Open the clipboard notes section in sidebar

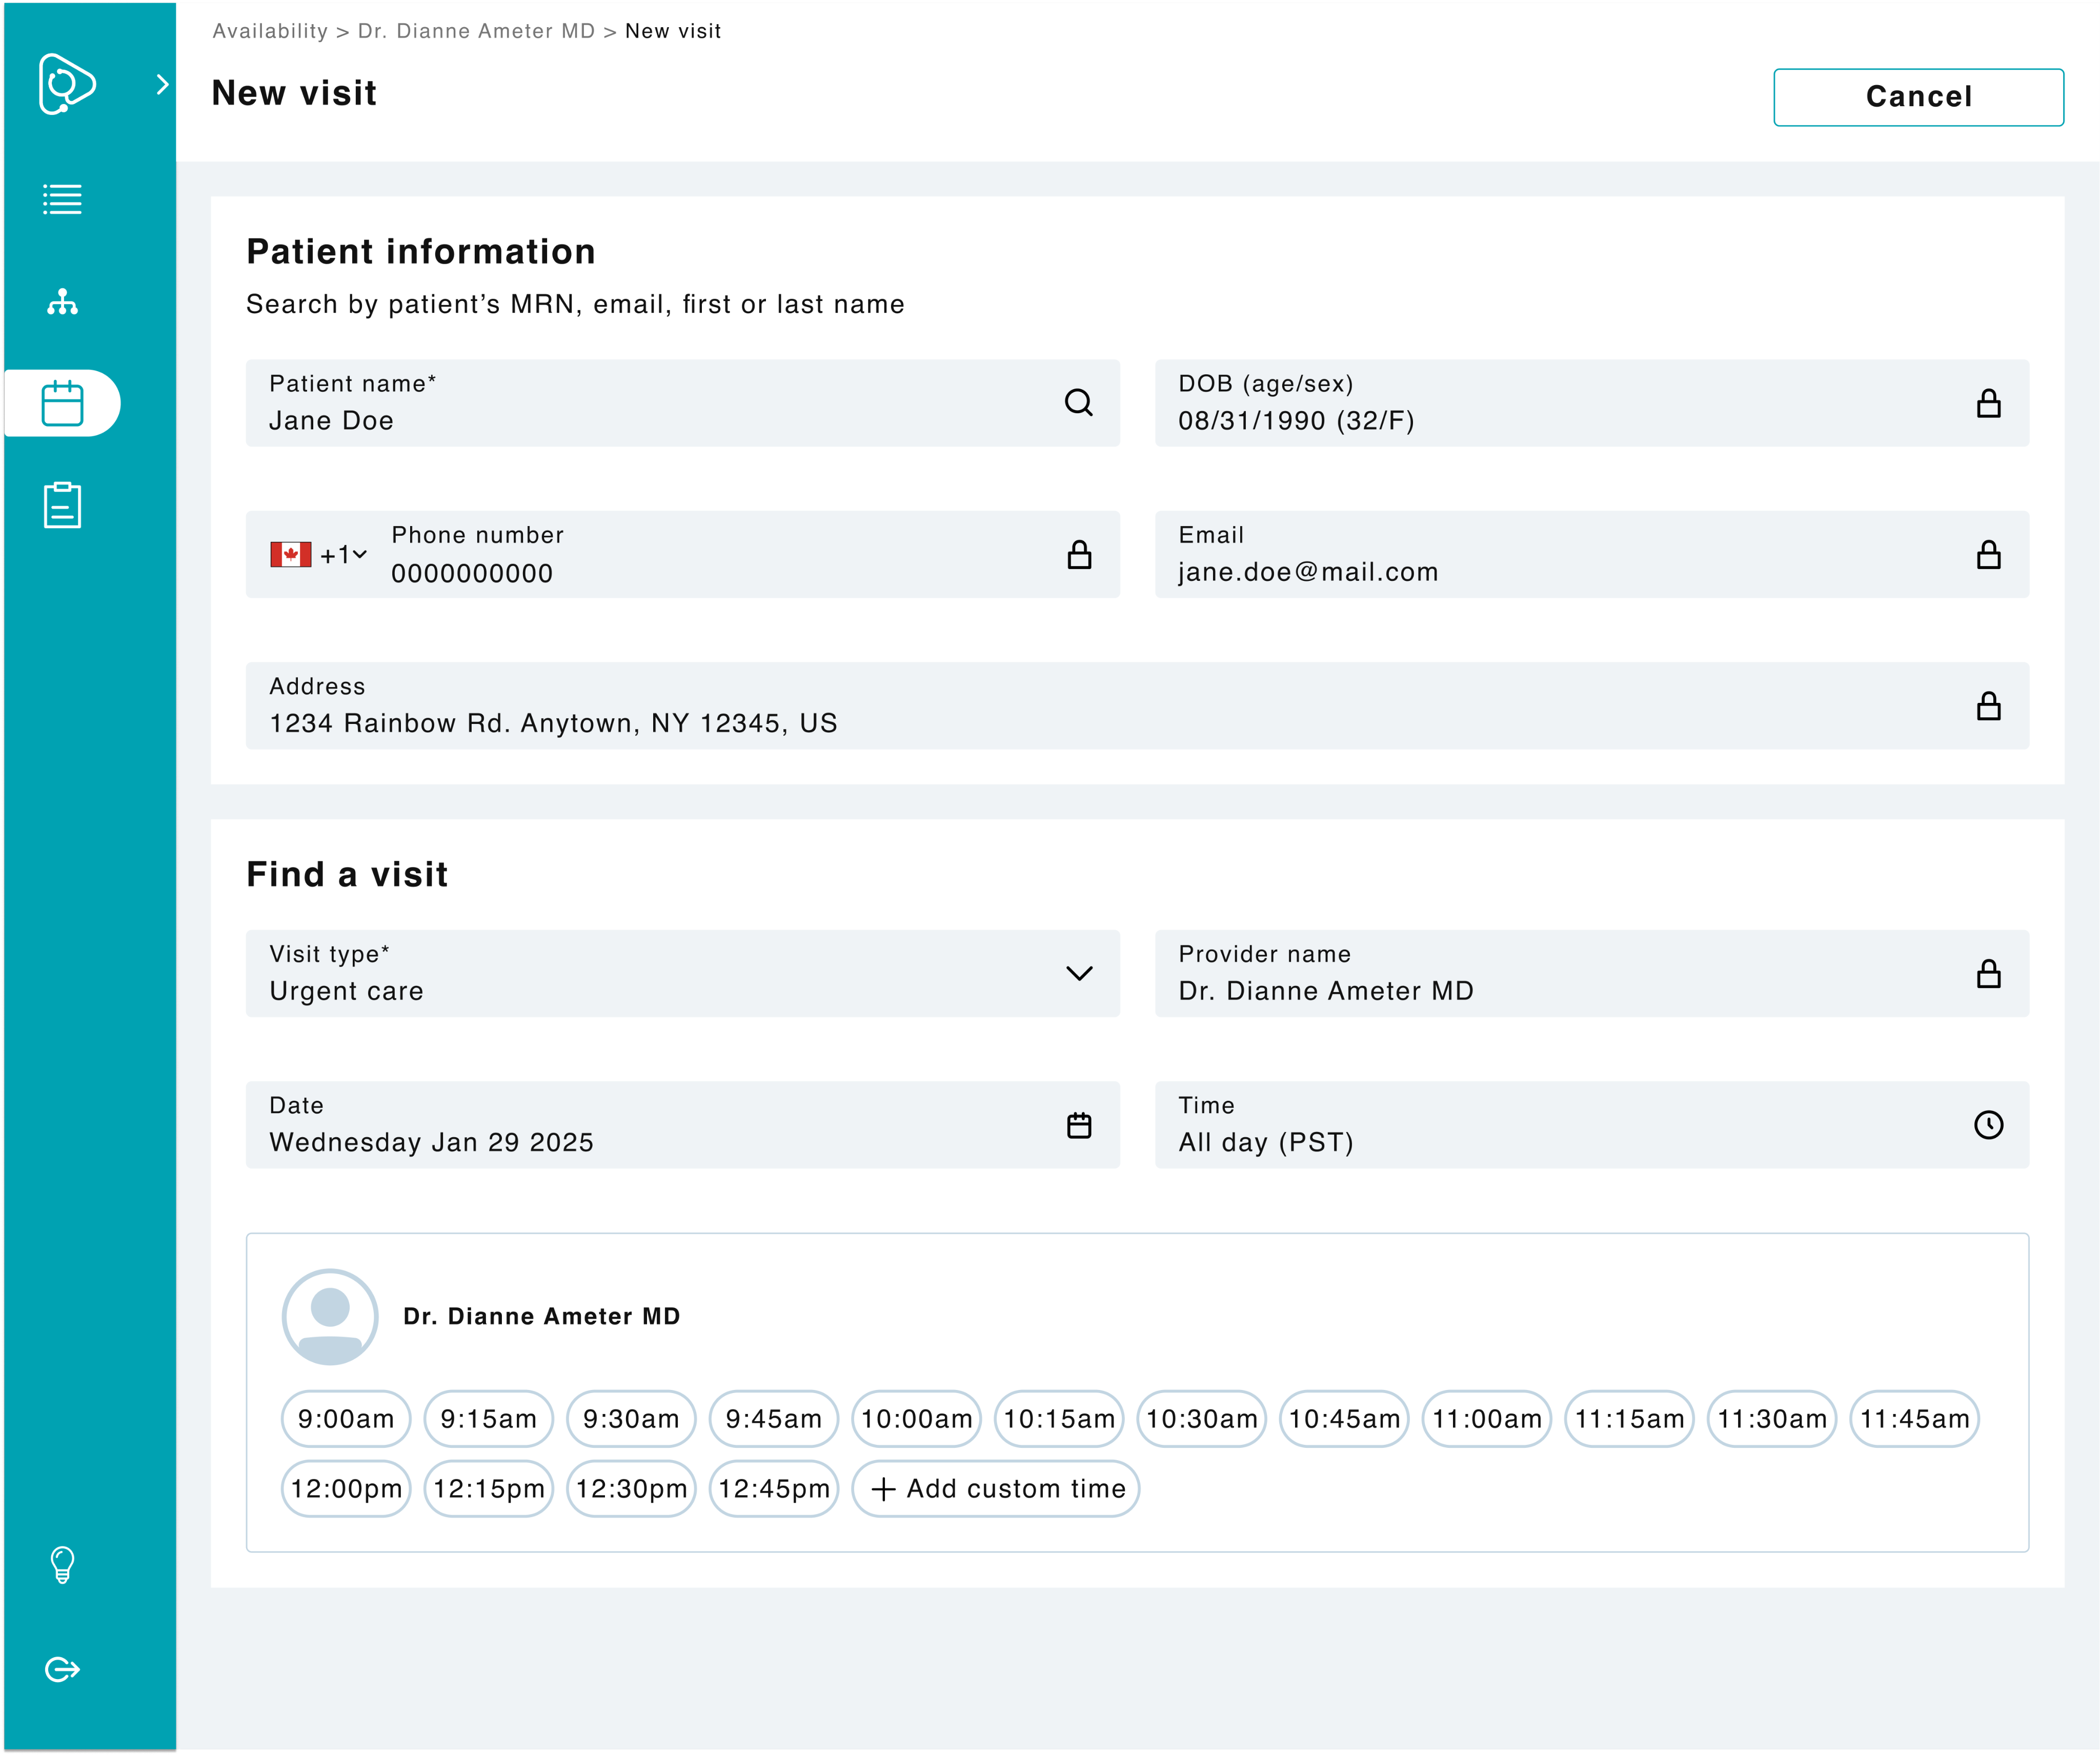[x=63, y=505]
